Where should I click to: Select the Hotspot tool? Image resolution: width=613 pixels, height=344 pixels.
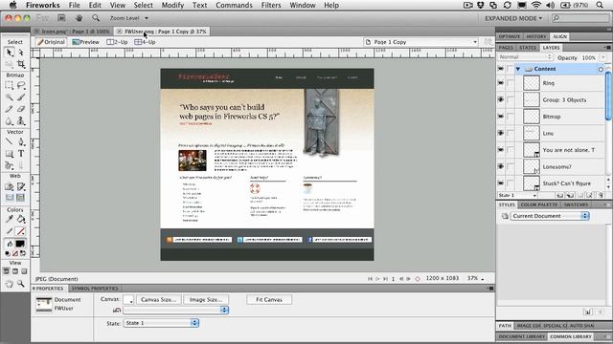point(10,187)
